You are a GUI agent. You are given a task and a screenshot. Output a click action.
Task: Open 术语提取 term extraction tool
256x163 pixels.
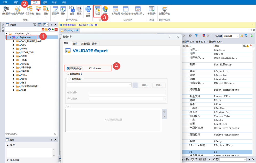(x=152, y=9)
